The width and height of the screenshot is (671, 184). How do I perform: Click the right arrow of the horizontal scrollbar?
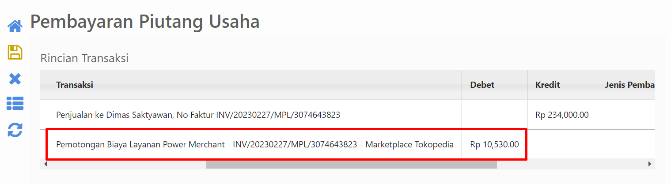tap(650, 164)
